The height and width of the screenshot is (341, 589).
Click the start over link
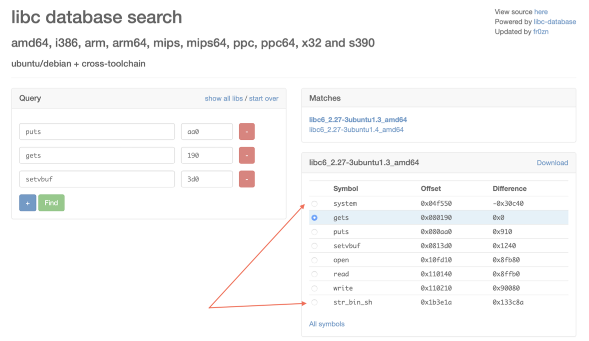tap(263, 98)
